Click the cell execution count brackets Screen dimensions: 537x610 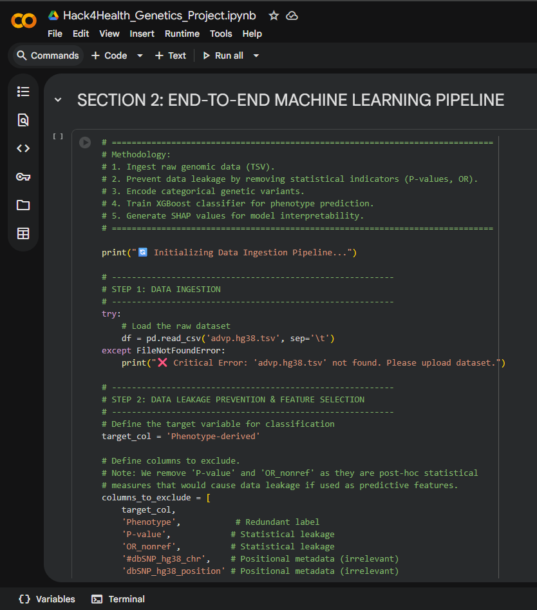(58, 137)
